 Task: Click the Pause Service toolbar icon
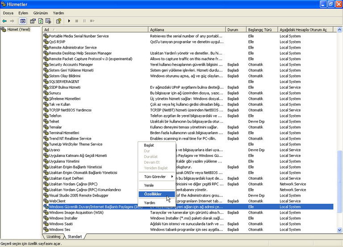pyautogui.click(x=84, y=21)
